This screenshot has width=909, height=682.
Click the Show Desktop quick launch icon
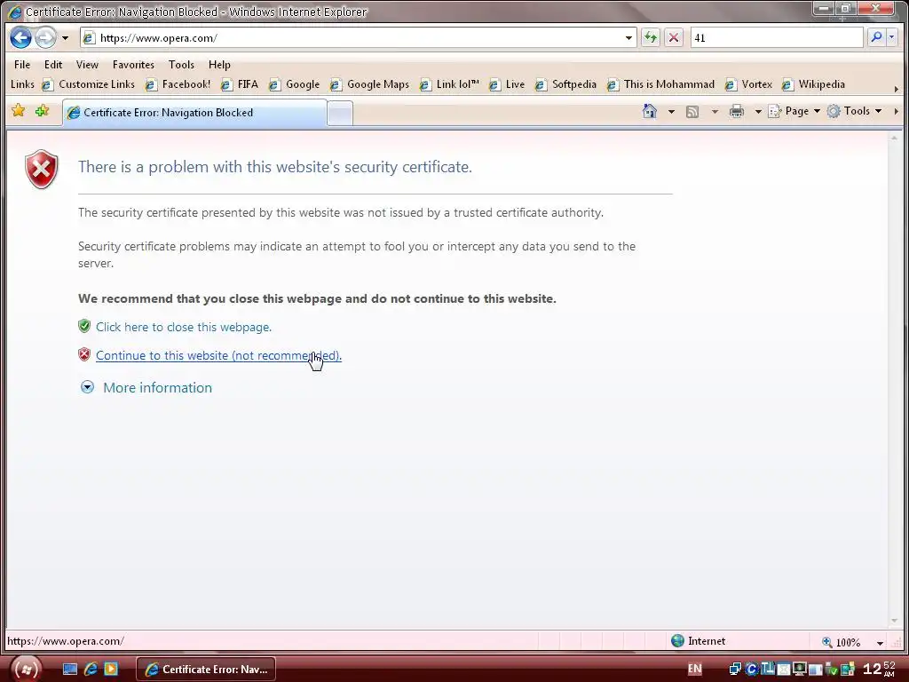70,670
